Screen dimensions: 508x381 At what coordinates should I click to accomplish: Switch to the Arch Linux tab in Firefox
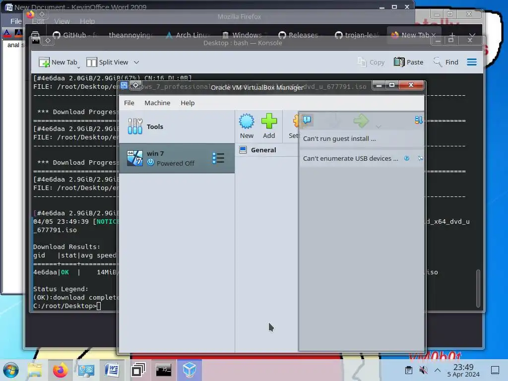coord(188,35)
